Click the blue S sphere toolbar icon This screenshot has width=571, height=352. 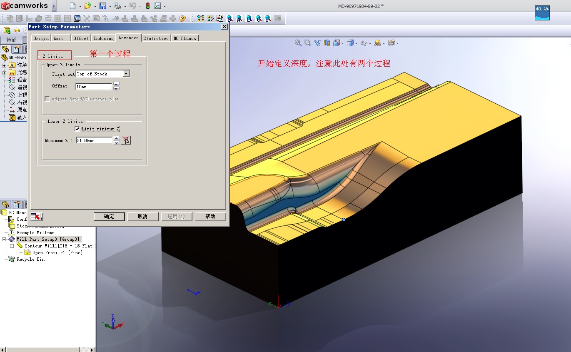230,18
